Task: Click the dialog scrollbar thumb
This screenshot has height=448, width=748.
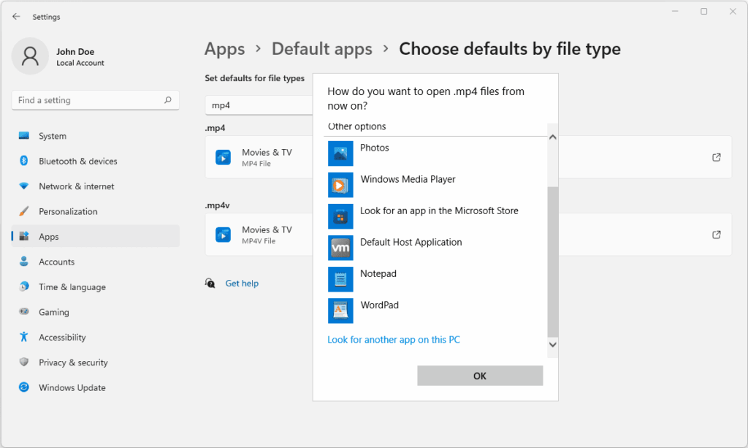Action: tap(553, 262)
